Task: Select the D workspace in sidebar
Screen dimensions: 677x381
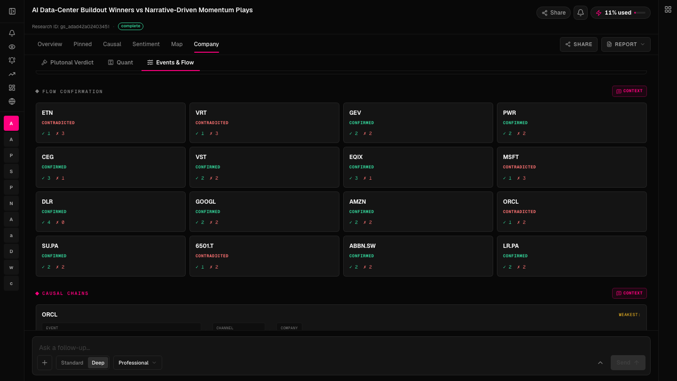Action: (11, 251)
